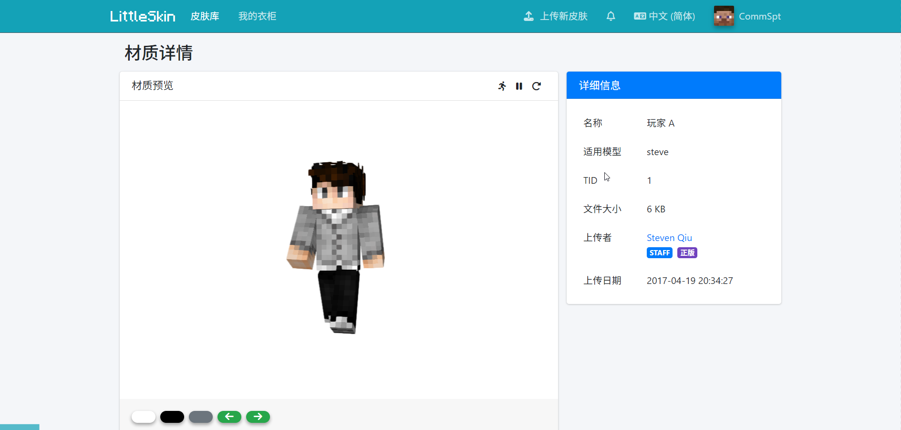Screen dimensions: 901x430
Task: Open 我的衣柜 closet page
Action: tap(257, 16)
